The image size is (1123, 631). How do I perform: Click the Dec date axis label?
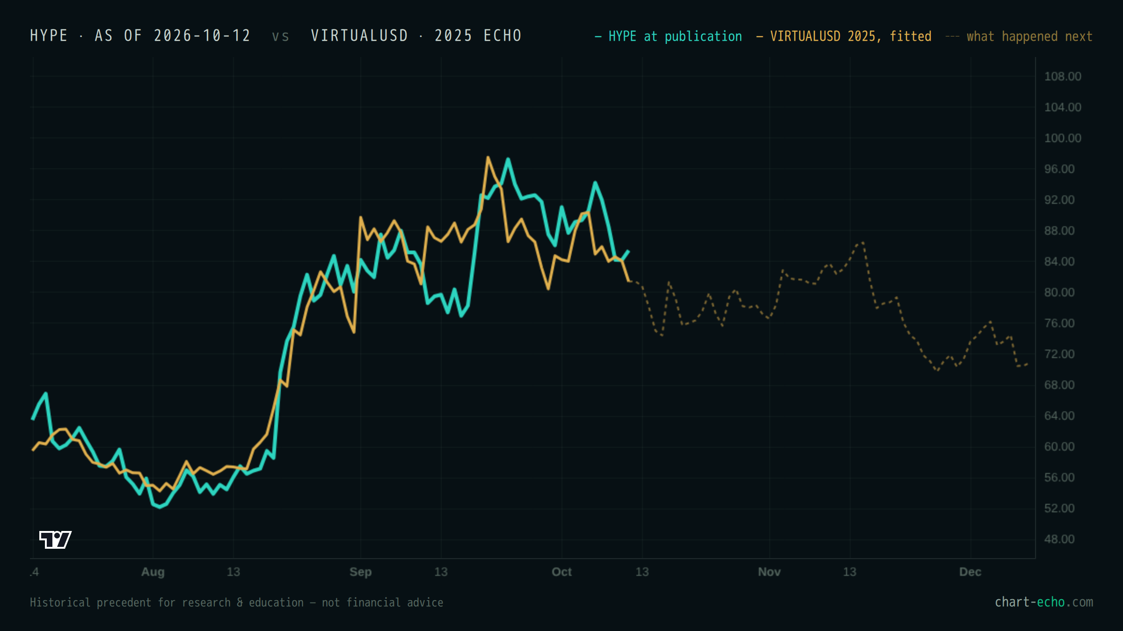click(970, 572)
